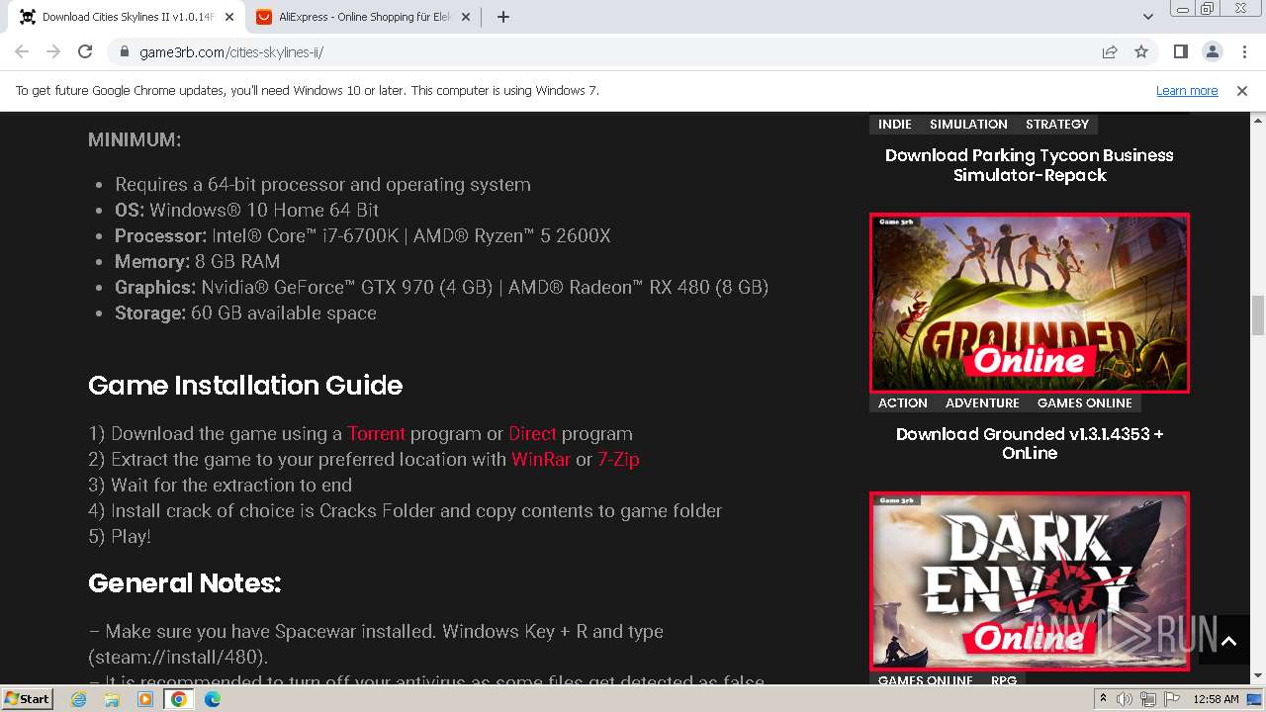Screen dimensions: 1266x712
Task: Open a new tab
Action: click(x=502, y=17)
